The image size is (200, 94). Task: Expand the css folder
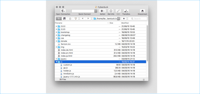56,38
